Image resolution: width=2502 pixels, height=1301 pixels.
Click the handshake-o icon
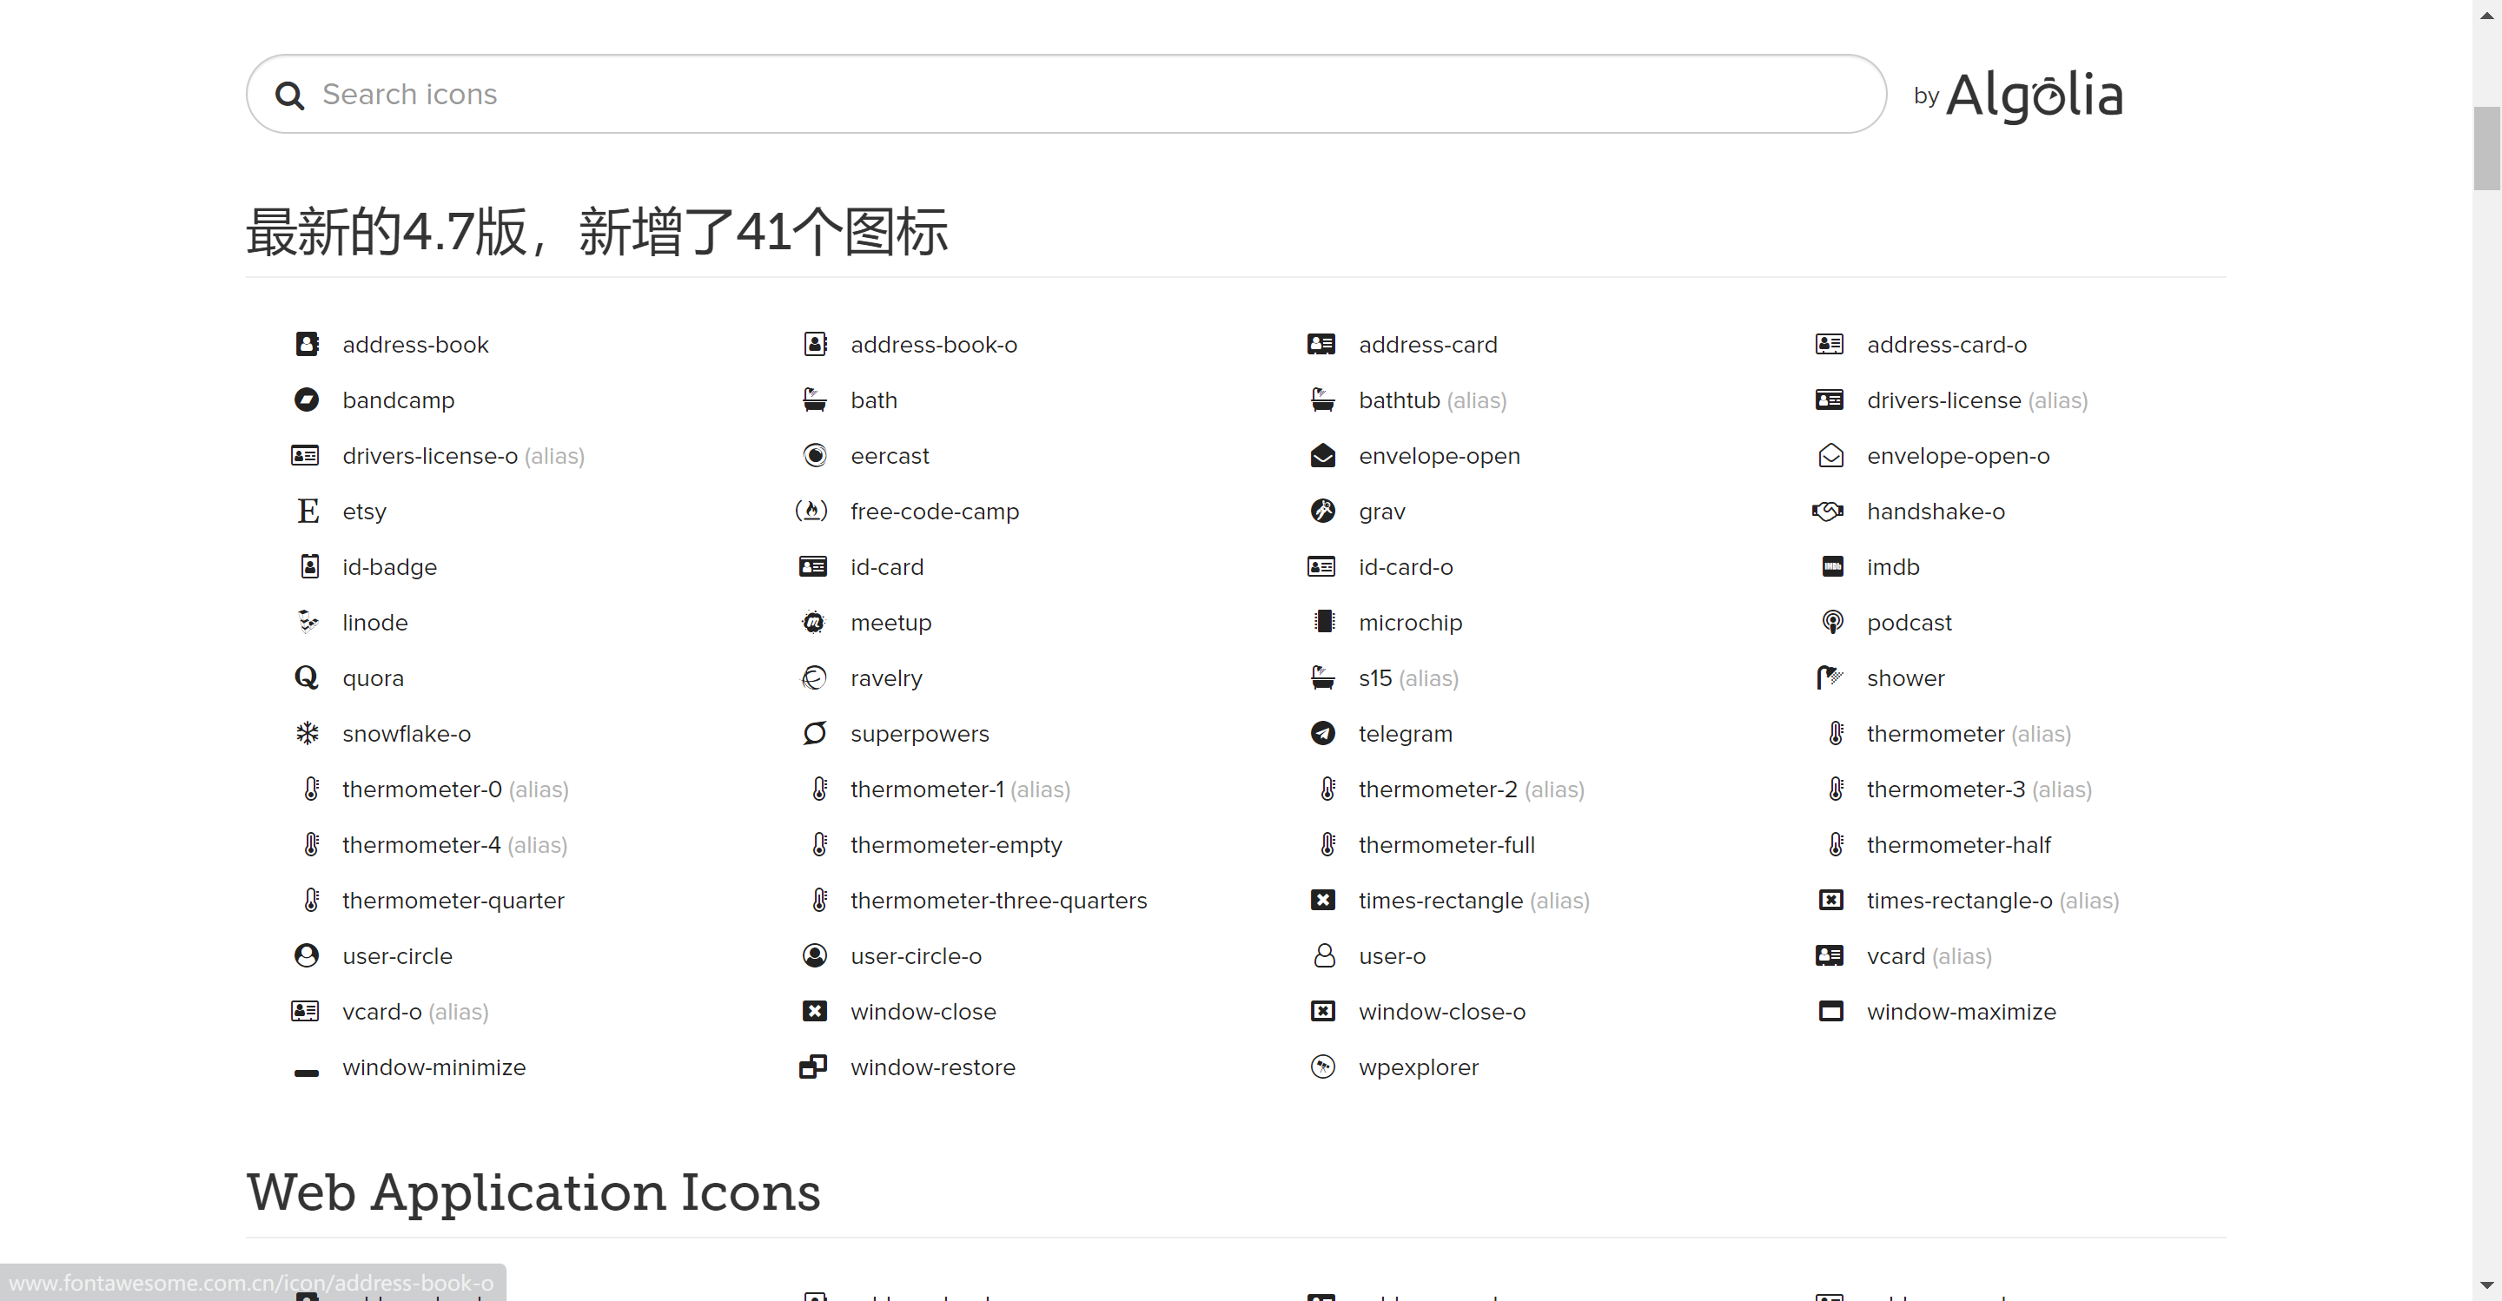pyautogui.click(x=1829, y=511)
